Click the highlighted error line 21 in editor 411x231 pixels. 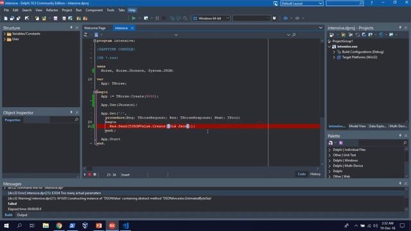[208, 126]
